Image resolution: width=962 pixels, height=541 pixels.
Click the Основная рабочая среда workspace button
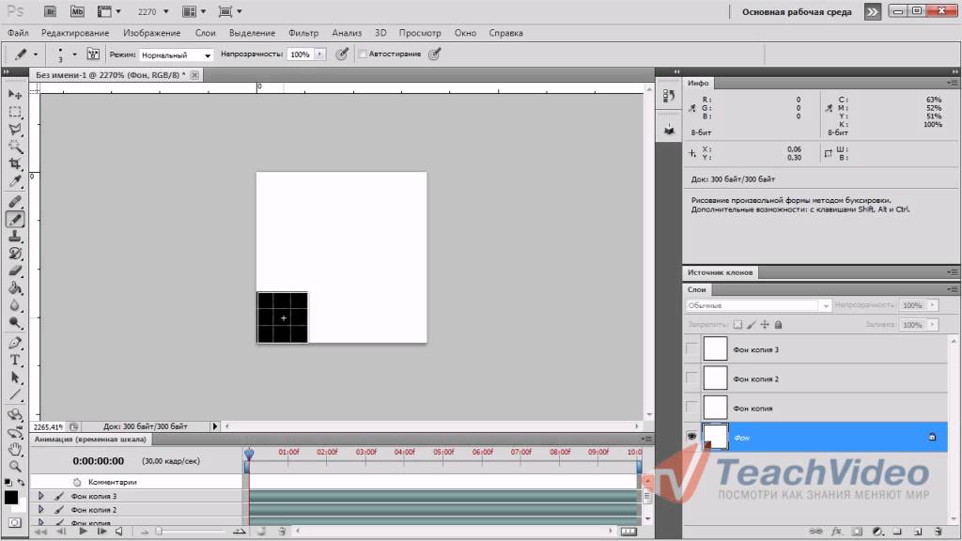tap(797, 12)
